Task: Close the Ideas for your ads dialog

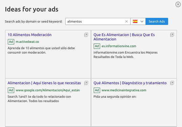Action: pos(178,4)
